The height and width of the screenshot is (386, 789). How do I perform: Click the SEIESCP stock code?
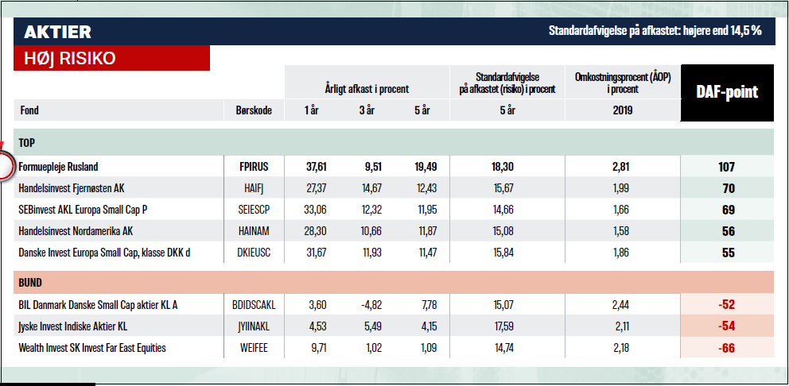coord(254,210)
